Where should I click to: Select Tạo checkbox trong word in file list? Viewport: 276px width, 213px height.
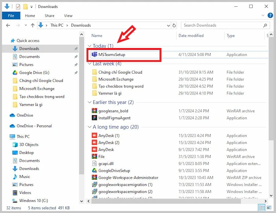121,86
